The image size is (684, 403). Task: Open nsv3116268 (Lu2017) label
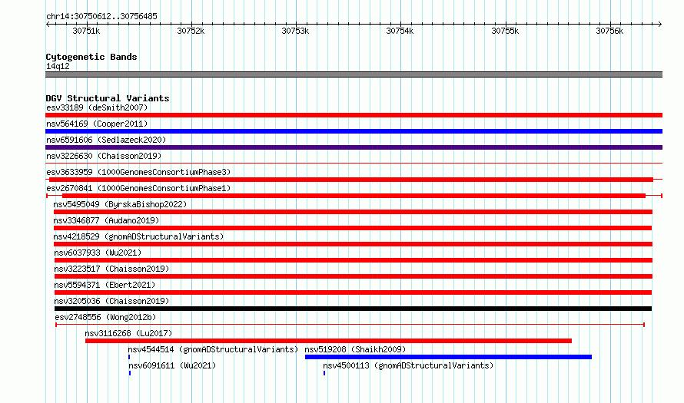point(128,333)
